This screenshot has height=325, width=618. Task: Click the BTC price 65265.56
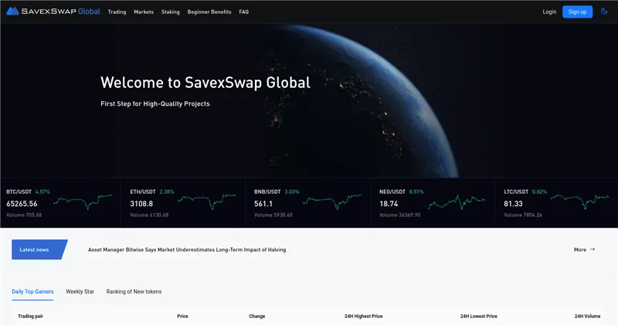22,204
